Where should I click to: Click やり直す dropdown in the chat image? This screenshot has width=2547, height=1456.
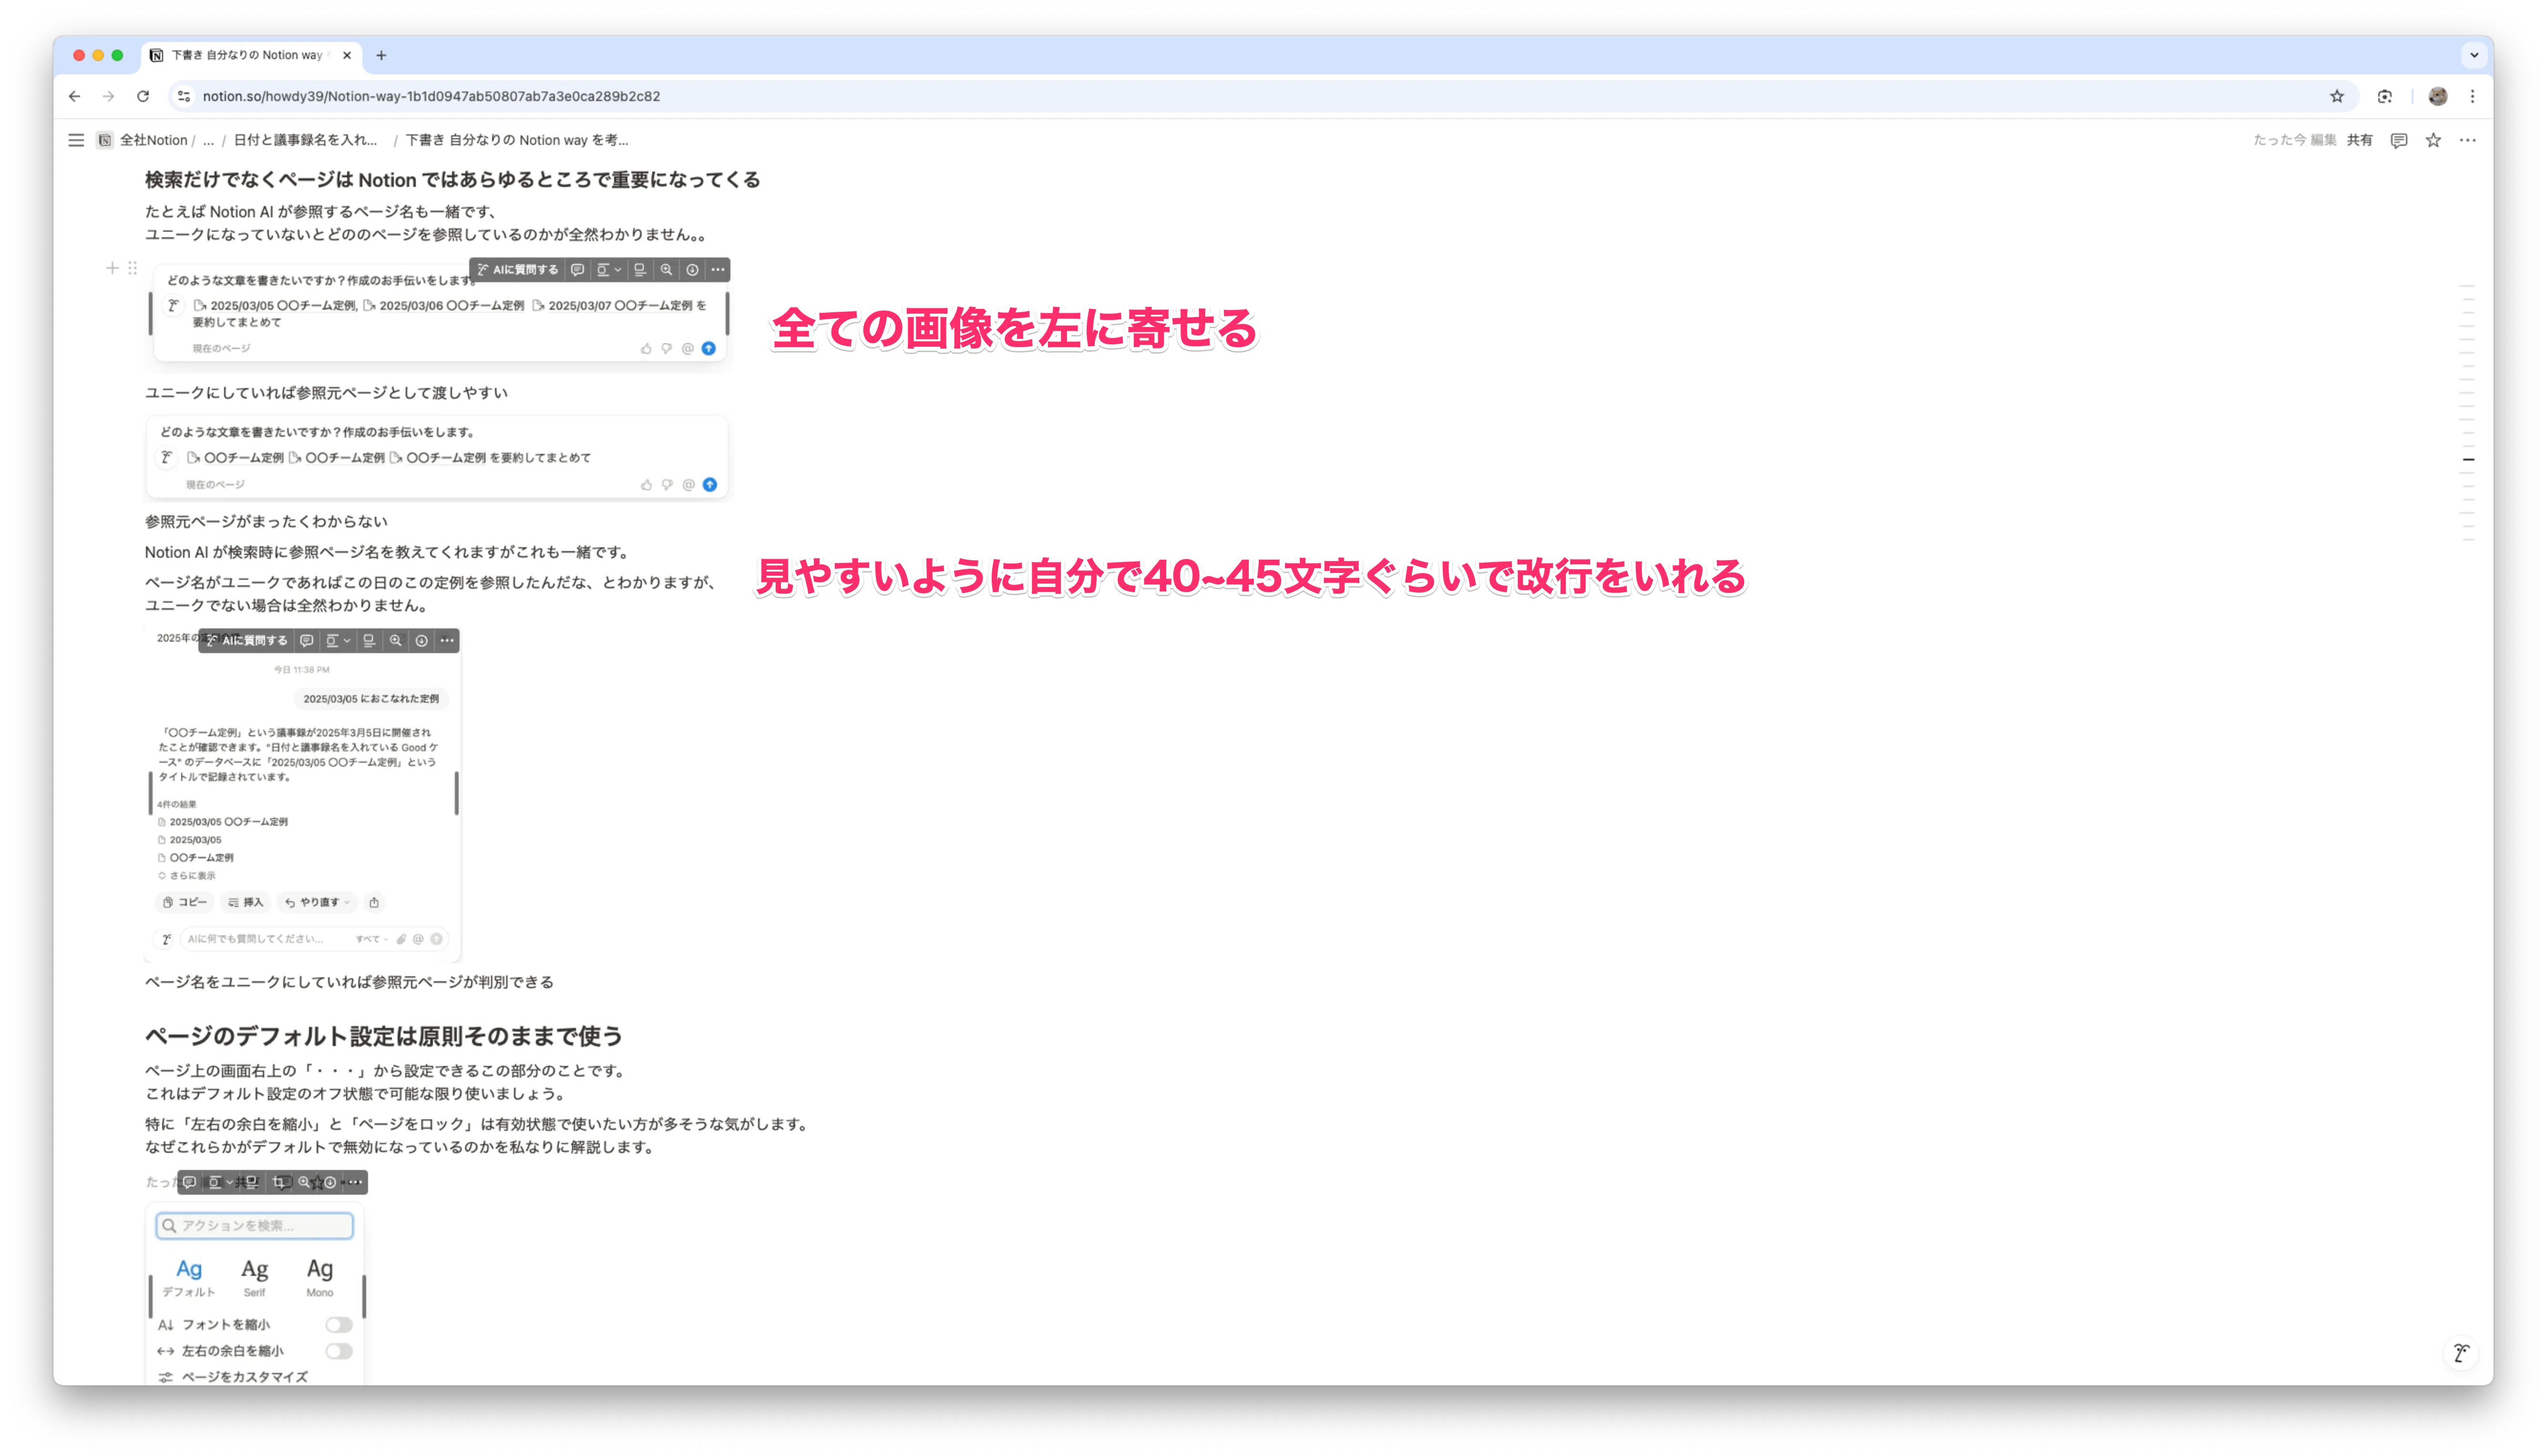point(317,902)
